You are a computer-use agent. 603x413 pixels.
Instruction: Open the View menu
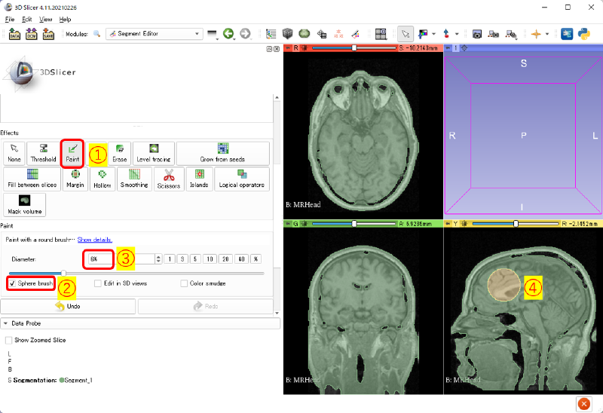pos(47,19)
